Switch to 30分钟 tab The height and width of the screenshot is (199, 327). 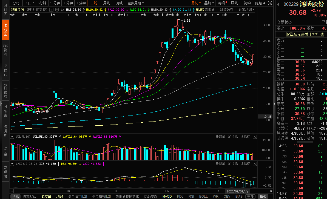[x=68, y=3]
